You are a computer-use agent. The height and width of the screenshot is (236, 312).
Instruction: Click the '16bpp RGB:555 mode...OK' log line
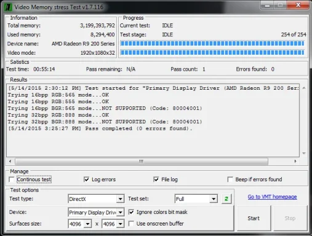pyautogui.click(x=58, y=102)
